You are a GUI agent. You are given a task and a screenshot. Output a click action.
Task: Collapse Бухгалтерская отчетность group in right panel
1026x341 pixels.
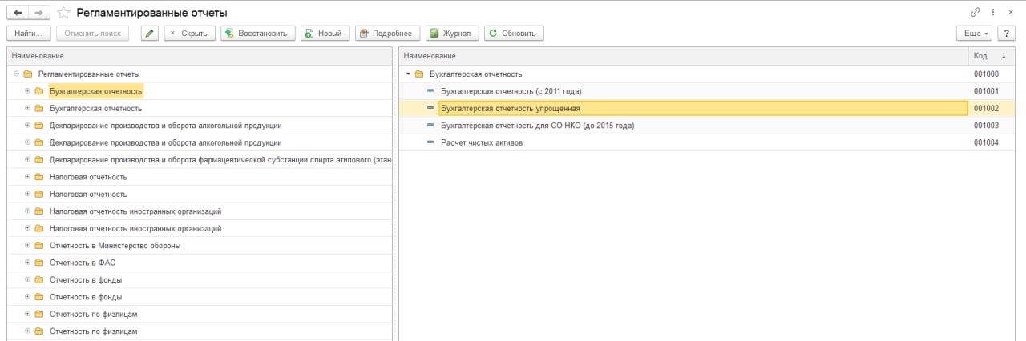408,74
